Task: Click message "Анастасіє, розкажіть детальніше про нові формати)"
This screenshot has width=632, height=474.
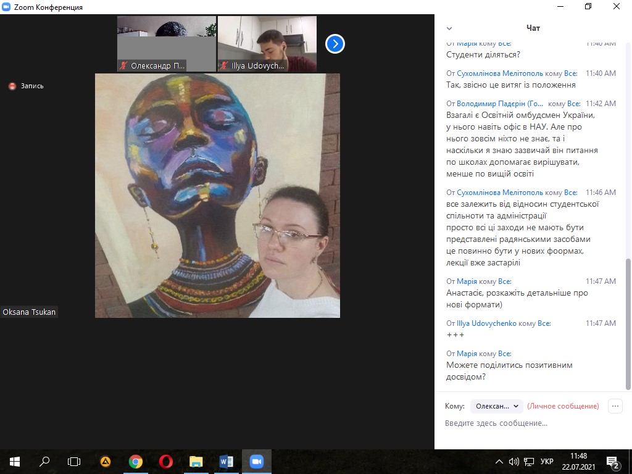Action: [x=517, y=299]
